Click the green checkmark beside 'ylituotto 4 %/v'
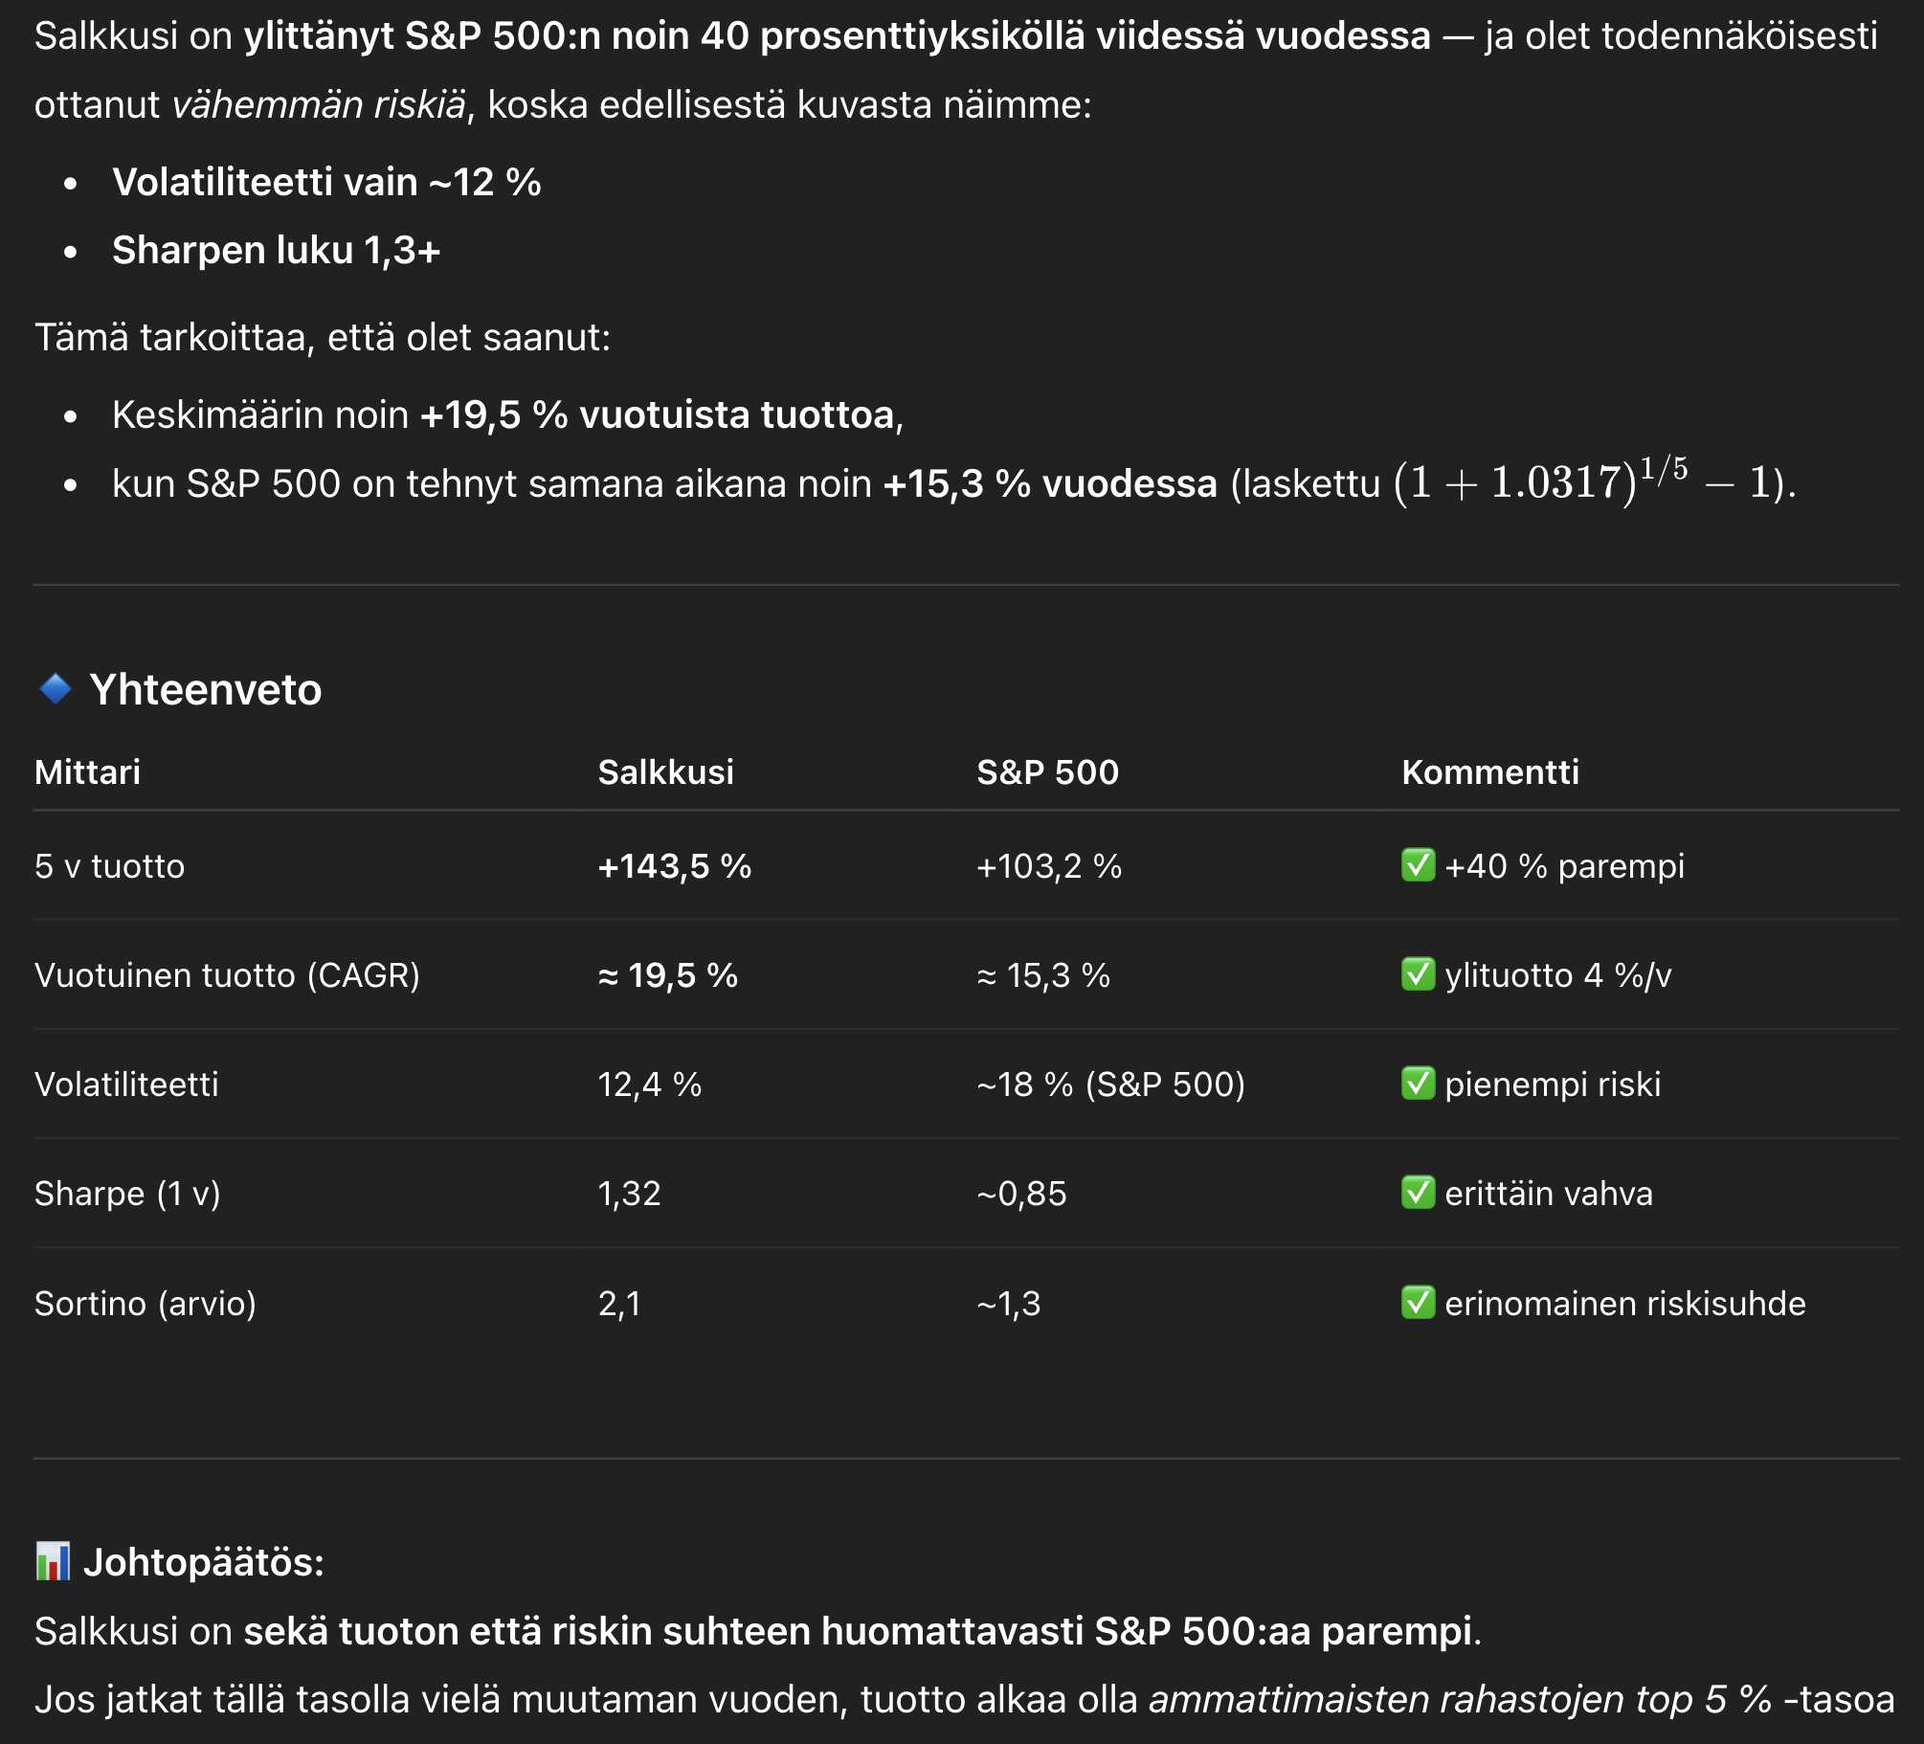This screenshot has width=1924, height=1744. [x=1418, y=974]
